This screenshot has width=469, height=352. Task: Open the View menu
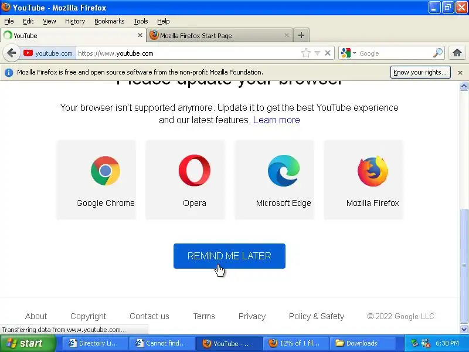pos(49,21)
